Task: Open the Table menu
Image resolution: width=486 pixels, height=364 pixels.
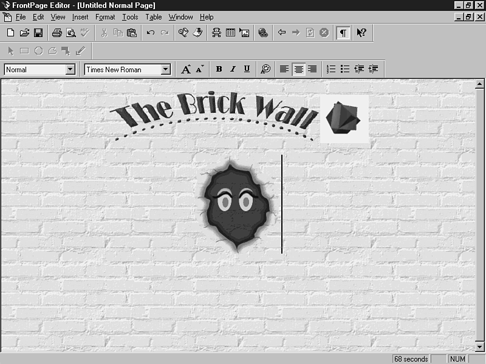Action: click(154, 17)
